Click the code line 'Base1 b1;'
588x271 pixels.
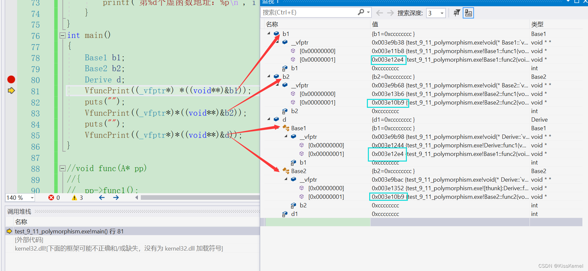click(104, 58)
